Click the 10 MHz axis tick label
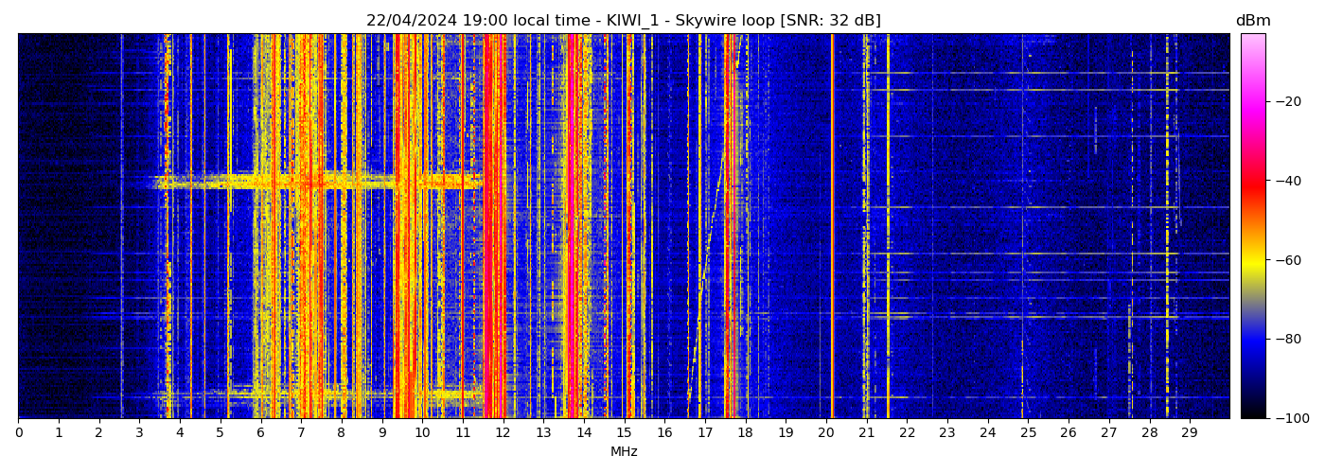The image size is (1325, 473). click(422, 433)
